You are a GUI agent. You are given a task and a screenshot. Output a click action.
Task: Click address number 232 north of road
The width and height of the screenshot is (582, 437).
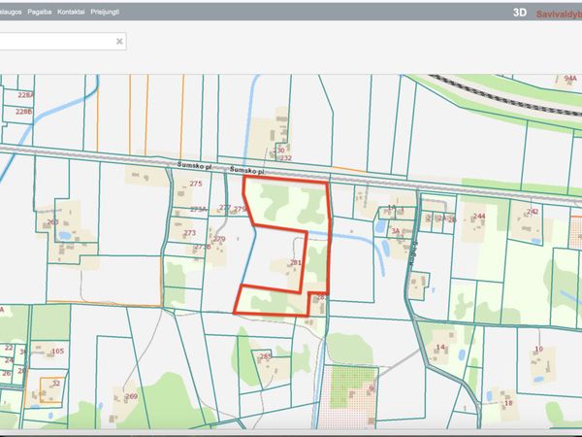(285, 158)
